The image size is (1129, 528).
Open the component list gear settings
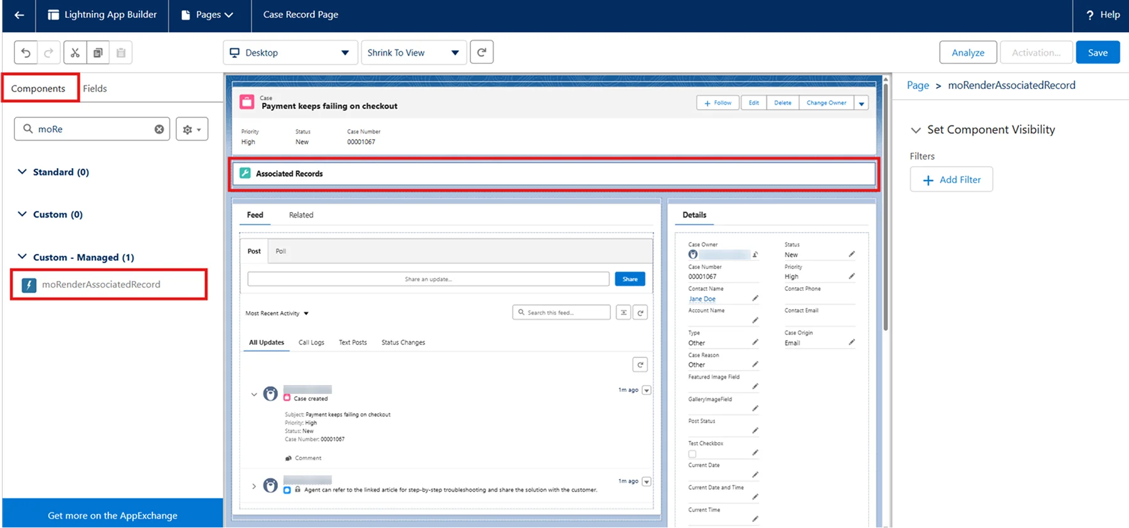pyautogui.click(x=192, y=129)
